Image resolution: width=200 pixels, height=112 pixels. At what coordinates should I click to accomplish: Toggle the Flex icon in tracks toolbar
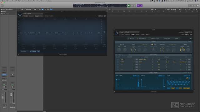tap(48, 9)
